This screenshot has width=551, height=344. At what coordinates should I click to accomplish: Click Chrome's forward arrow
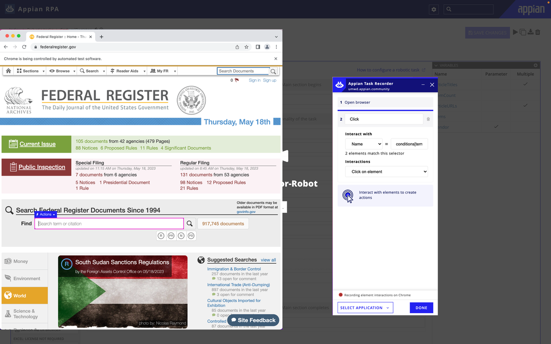click(x=15, y=47)
